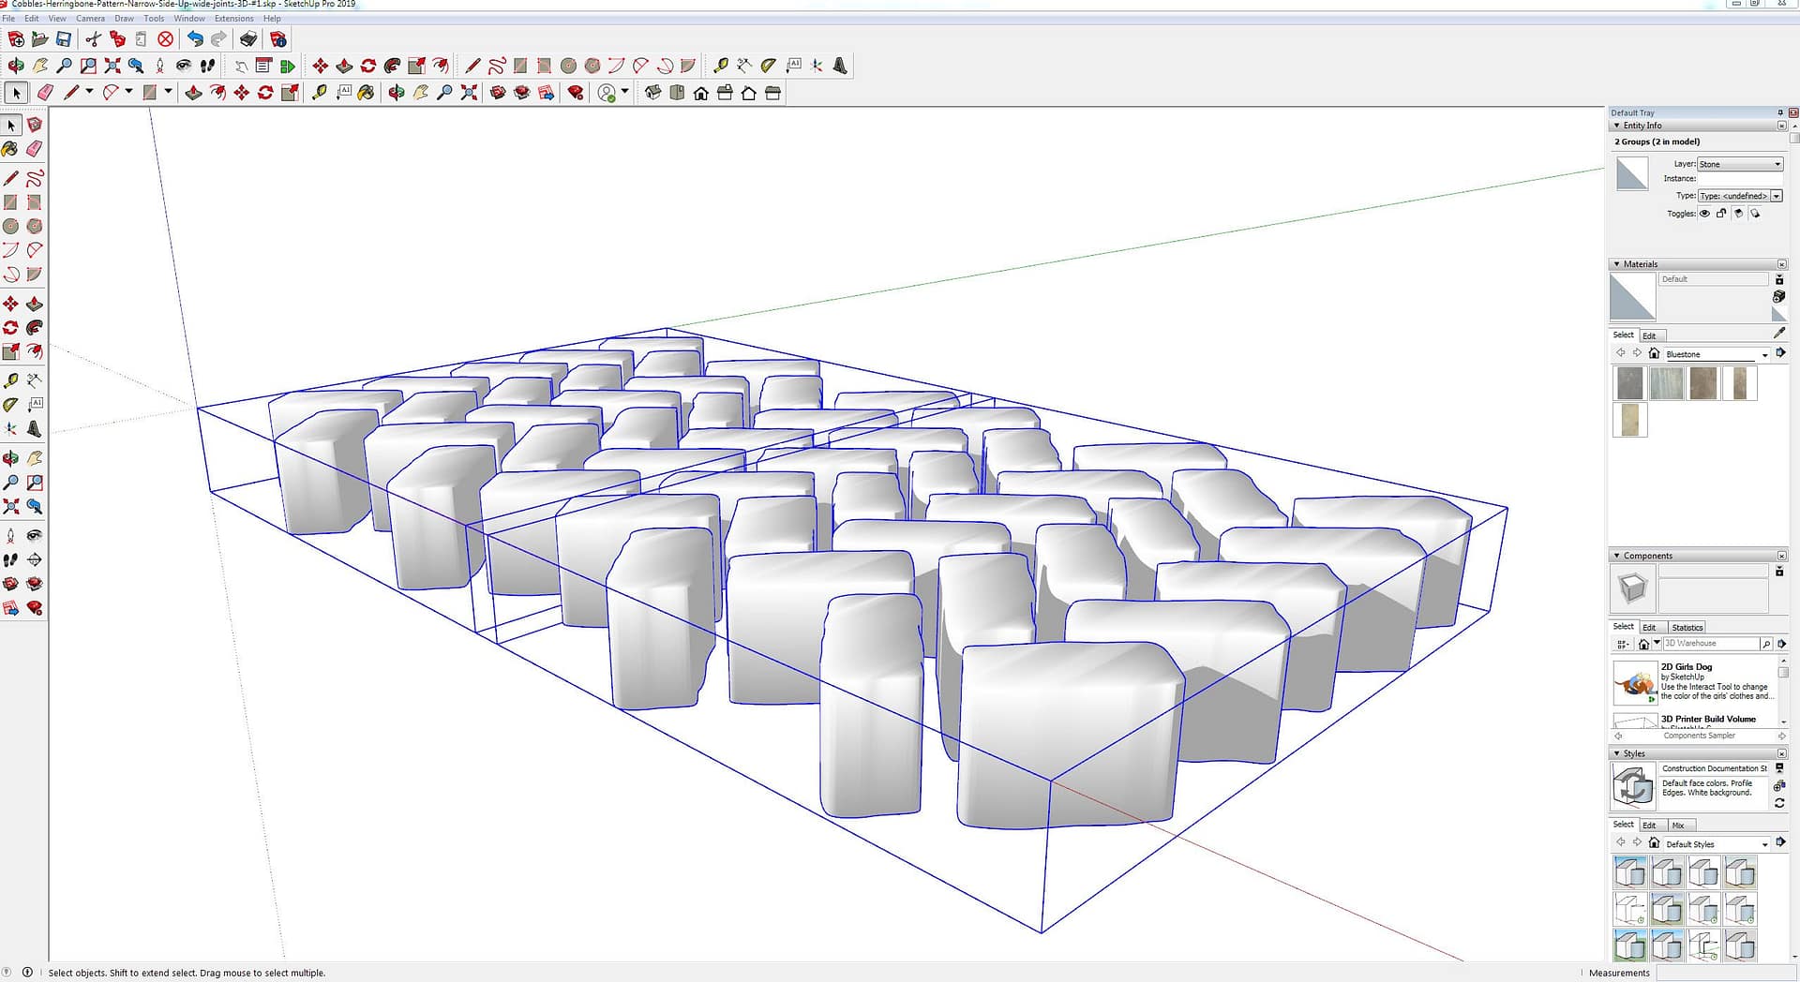The image size is (1800, 982).
Task: Switch to the Statistics tab in Components
Action: click(1687, 628)
